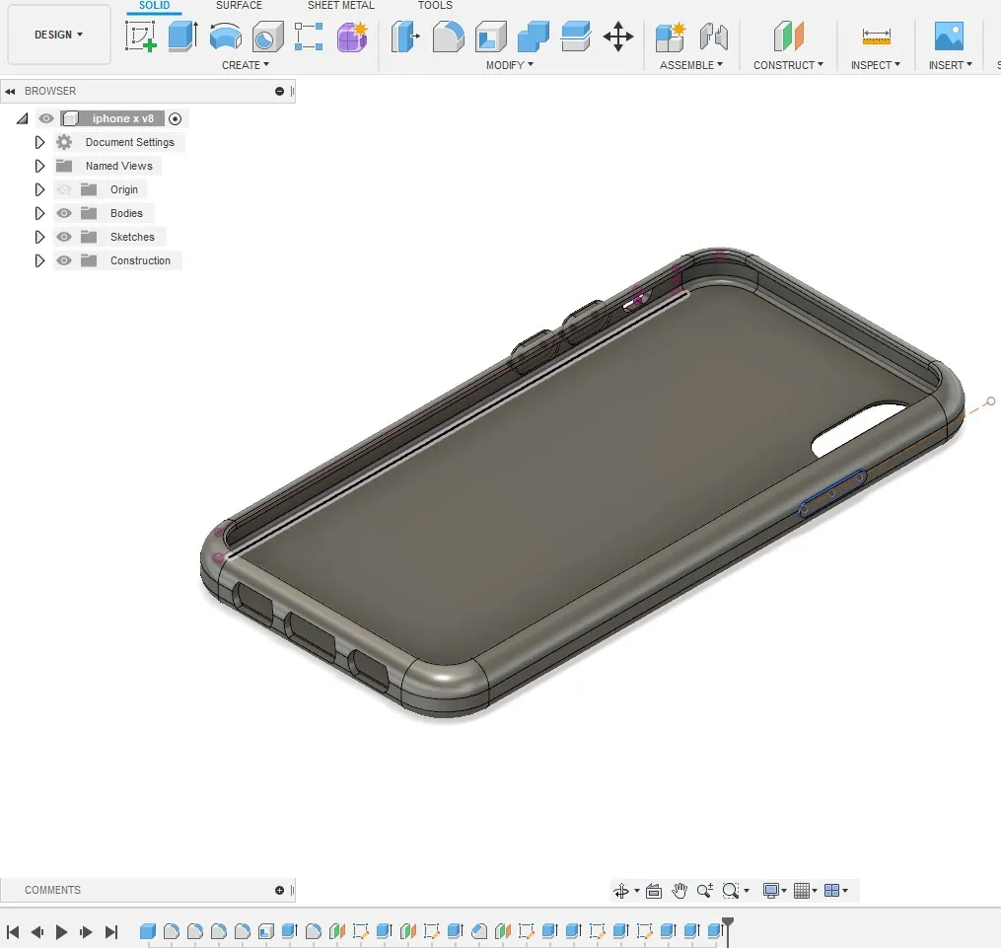Select the Revolve tool
This screenshot has width=1001, height=948.
click(x=225, y=36)
